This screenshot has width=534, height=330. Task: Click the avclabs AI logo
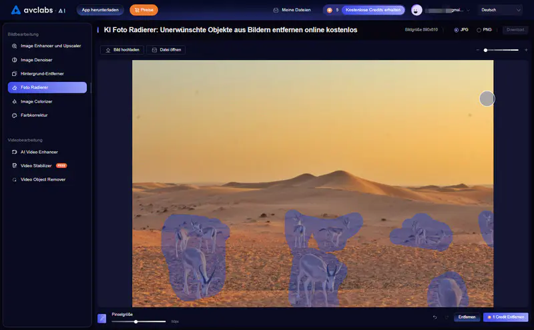(x=37, y=10)
